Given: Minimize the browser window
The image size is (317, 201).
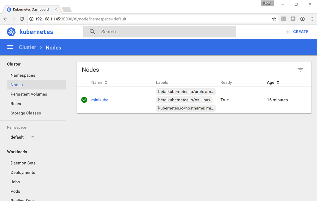Looking at the screenshot, I should point(283,4).
